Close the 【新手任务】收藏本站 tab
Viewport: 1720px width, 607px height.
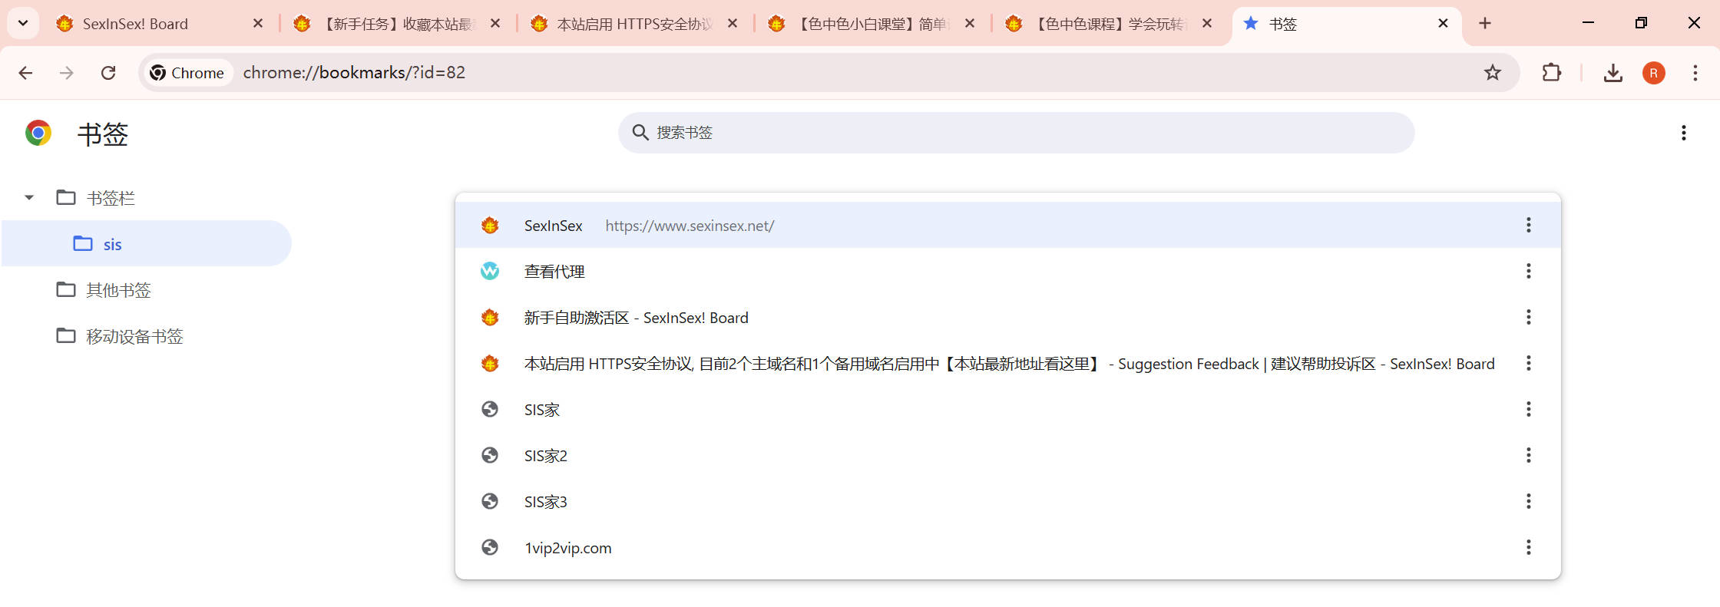pyautogui.click(x=495, y=24)
